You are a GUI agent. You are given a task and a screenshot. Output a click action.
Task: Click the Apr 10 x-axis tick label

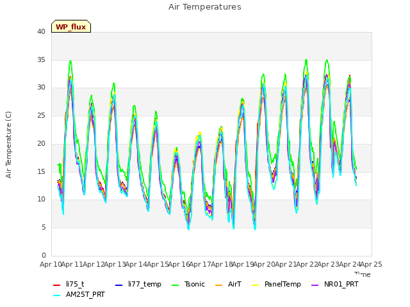(51, 264)
